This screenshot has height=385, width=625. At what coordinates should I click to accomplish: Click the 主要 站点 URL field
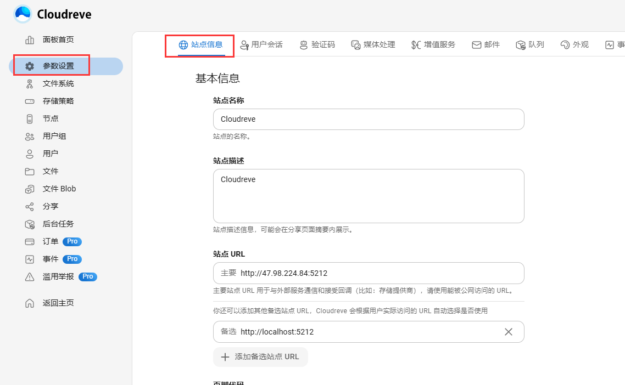coord(369,273)
